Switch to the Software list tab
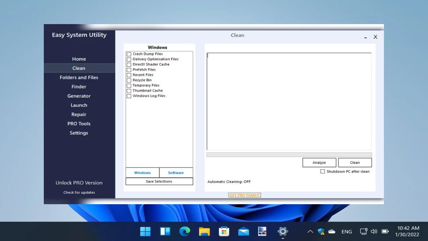Screen dimensions: 428x241 click(176, 173)
